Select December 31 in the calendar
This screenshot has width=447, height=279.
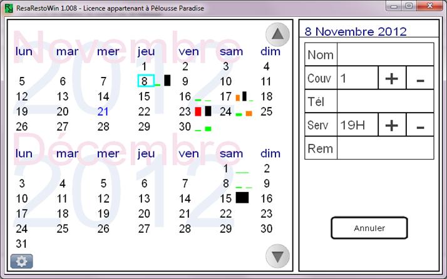click(x=22, y=244)
